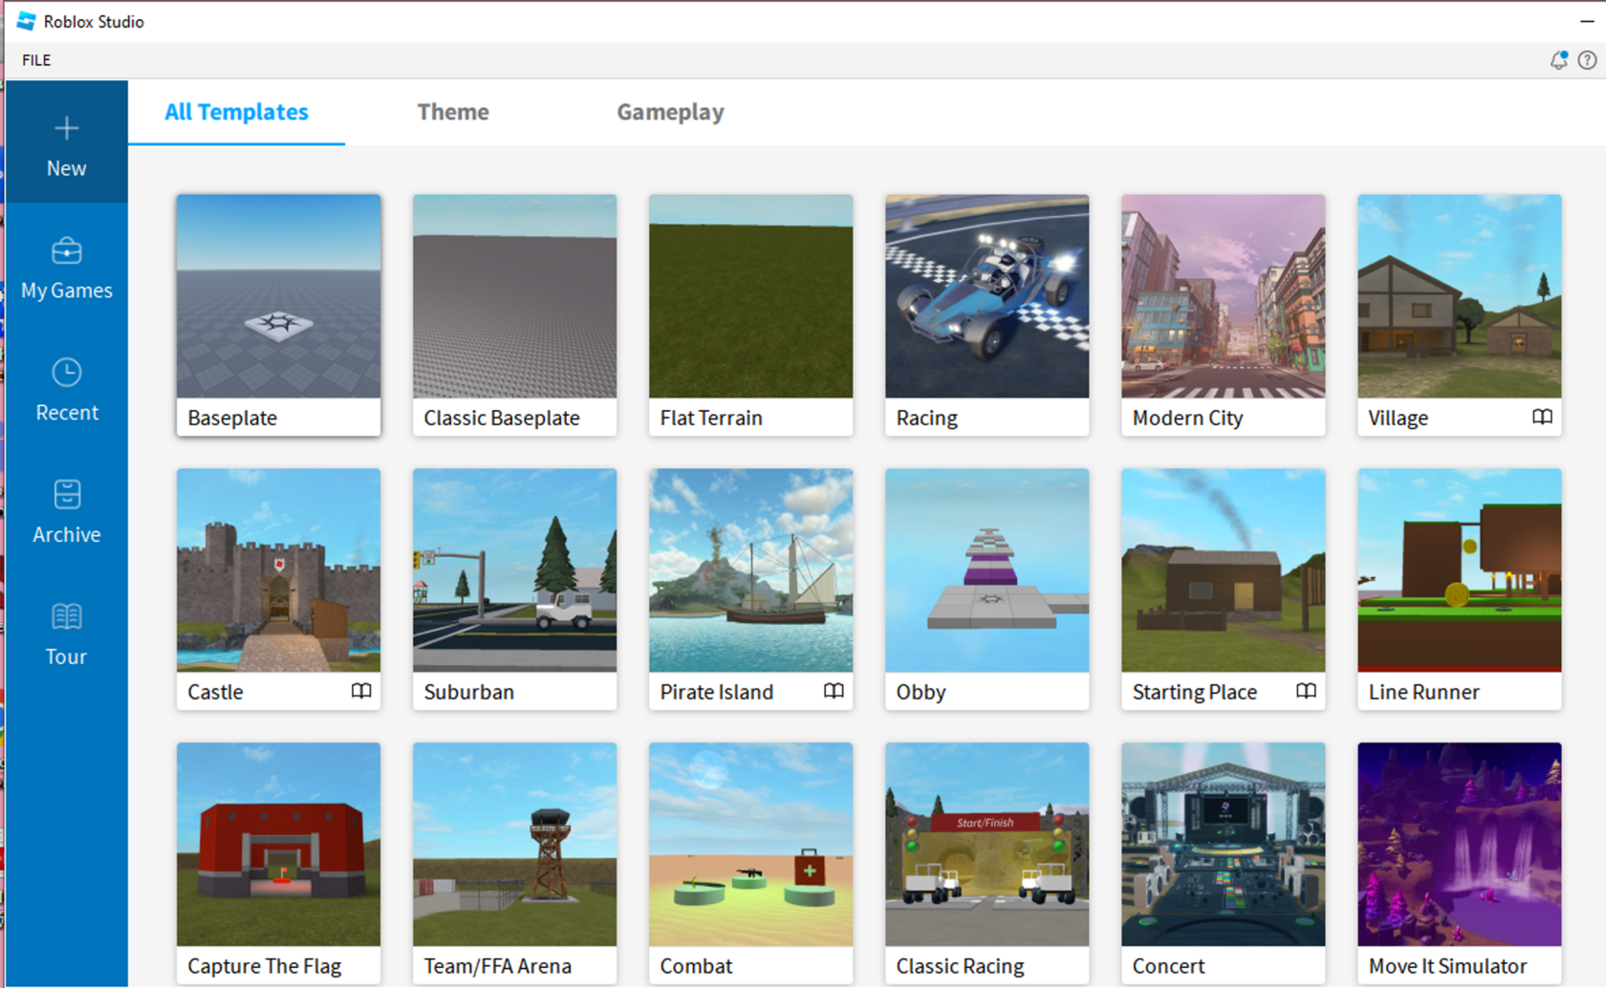Viewport: 1606px width, 988px height.
Task: Switch to the All Templates tab
Action: coord(236,112)
